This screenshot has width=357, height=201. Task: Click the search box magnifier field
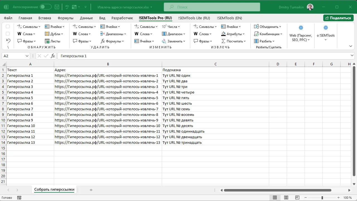tap(212, 7)
